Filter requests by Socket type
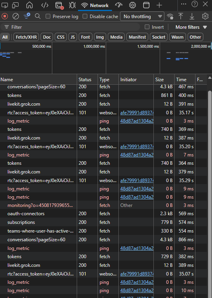The image size is (212, 298). point(159,37)
